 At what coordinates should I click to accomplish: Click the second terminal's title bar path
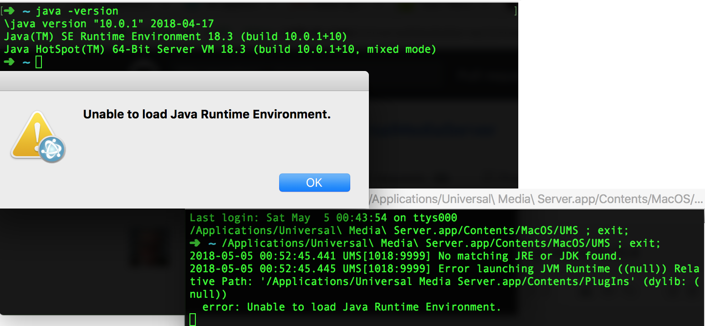point(536,199)
